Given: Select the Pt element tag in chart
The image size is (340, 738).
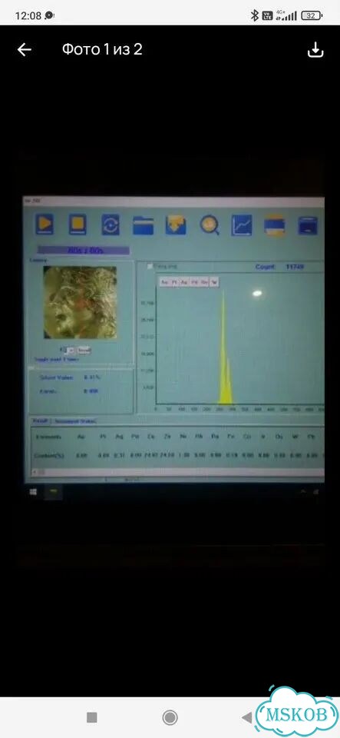Looking at the screenshot, I should point(173,282).
